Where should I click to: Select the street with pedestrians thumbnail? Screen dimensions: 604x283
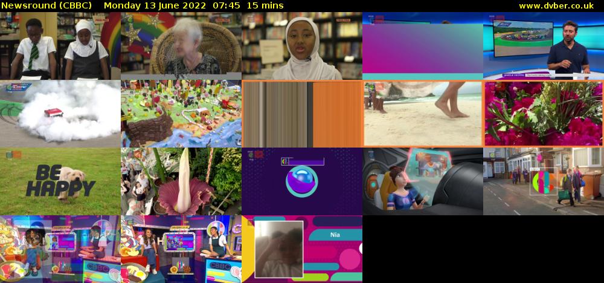tap(544, 181)
